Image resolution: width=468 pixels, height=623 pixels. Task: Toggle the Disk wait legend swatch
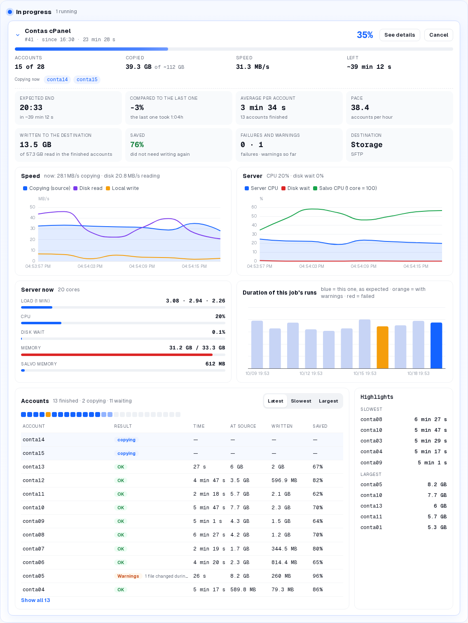(x=283, y=188)
